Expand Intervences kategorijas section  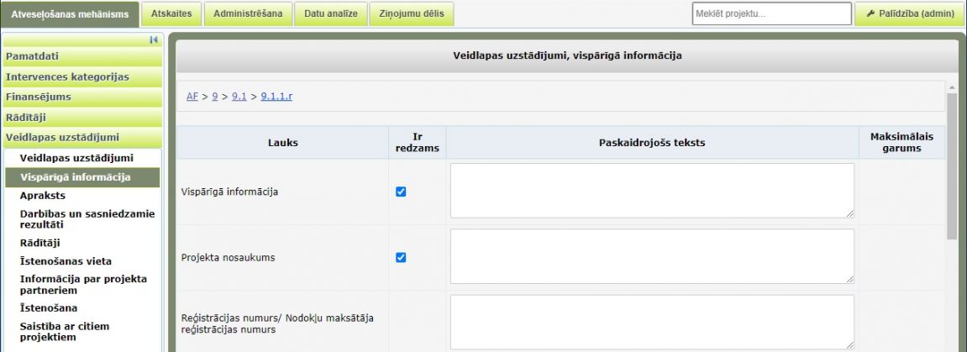(x=81, y=76)
